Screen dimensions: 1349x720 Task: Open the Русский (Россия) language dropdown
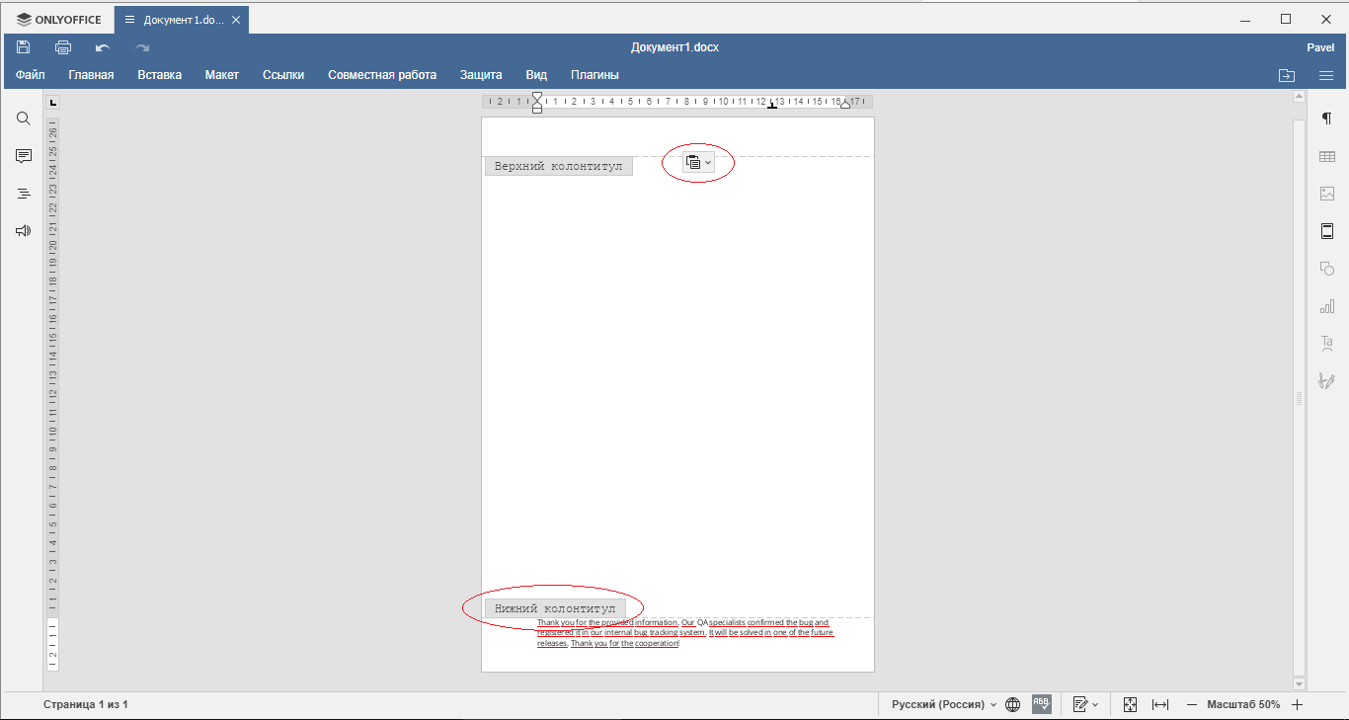pyautogui.click(x=944, y=704)
